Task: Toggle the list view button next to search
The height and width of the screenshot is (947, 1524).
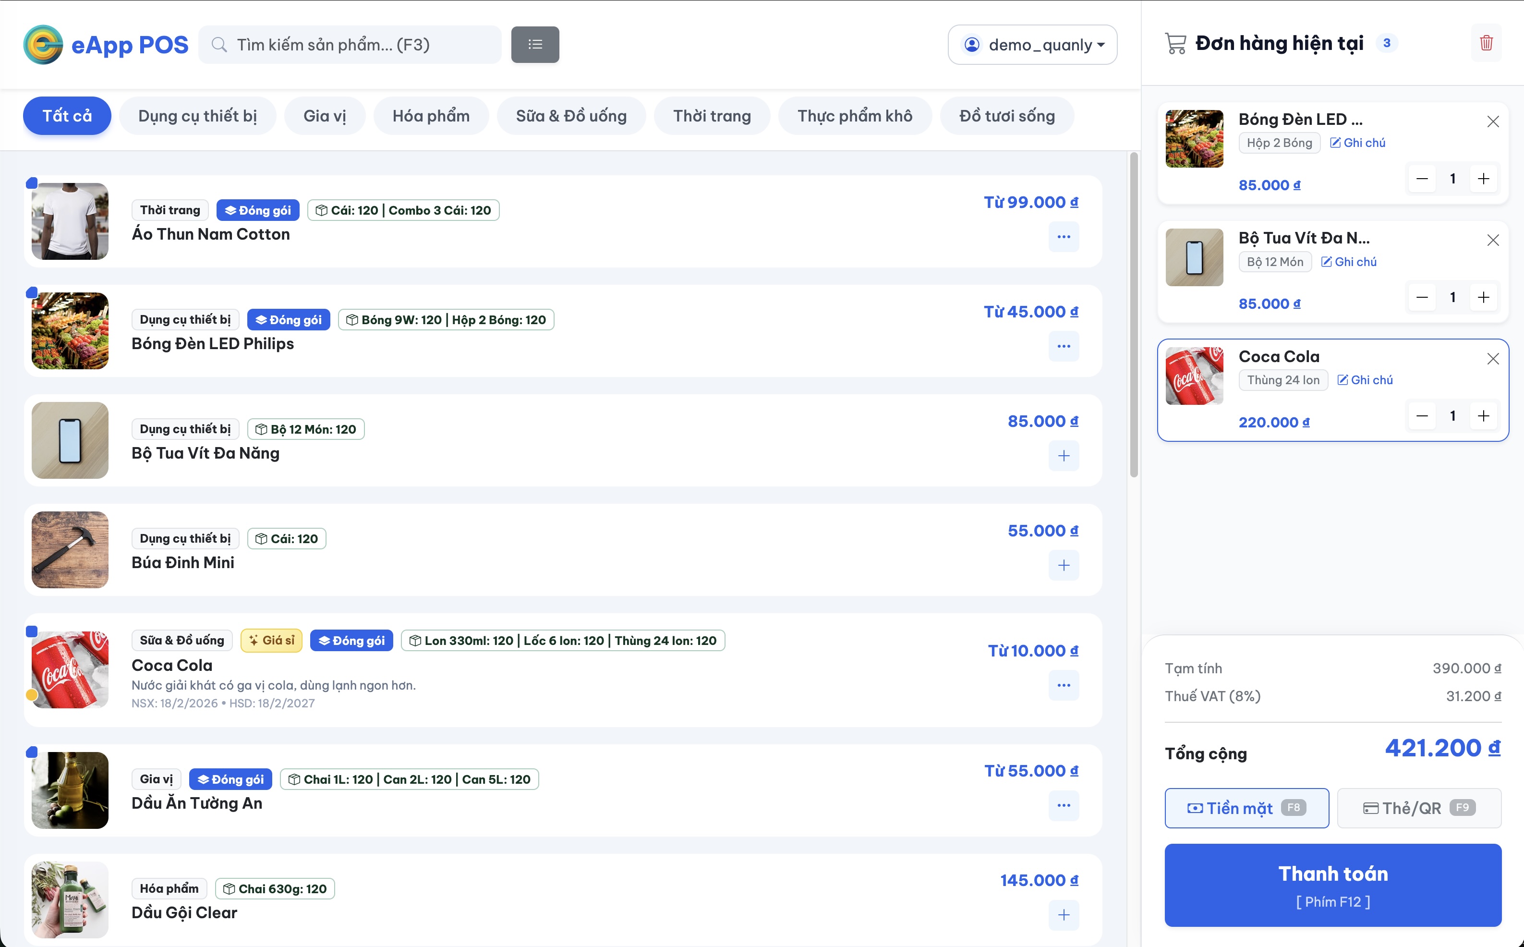Action: pyautogui.click(x=535, y=45)
